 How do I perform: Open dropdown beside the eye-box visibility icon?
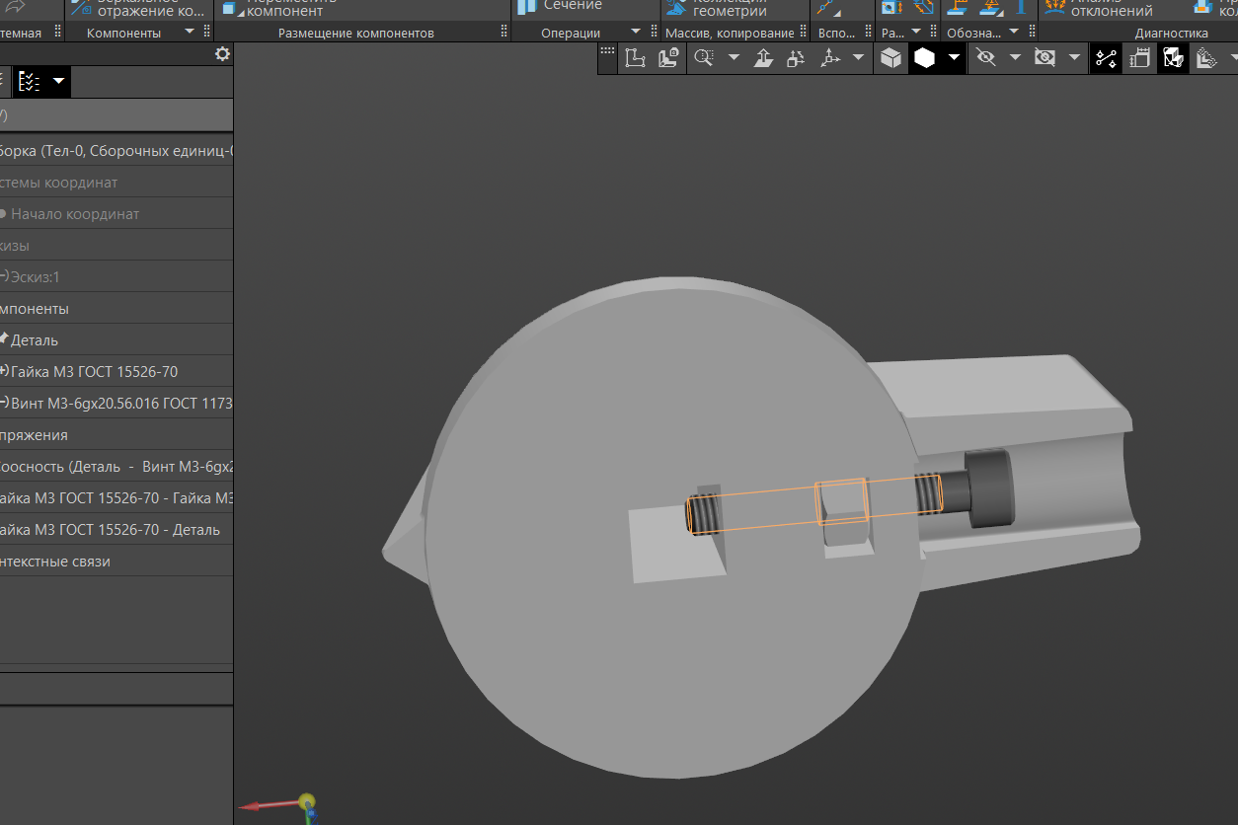click(1074, 58)
